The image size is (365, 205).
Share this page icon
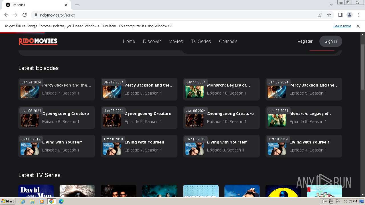point(320,15)
